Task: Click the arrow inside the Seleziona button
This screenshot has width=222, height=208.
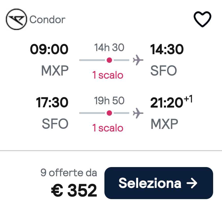Action: [192, 183]
